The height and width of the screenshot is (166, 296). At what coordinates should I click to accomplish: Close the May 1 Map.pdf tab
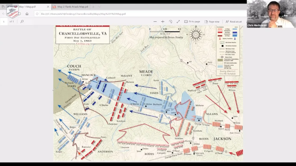[x=48, y=7]
